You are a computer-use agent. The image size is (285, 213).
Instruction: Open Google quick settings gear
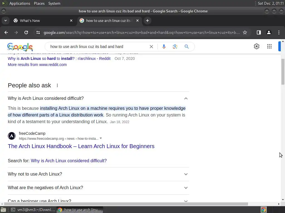(x=256, y=46)
